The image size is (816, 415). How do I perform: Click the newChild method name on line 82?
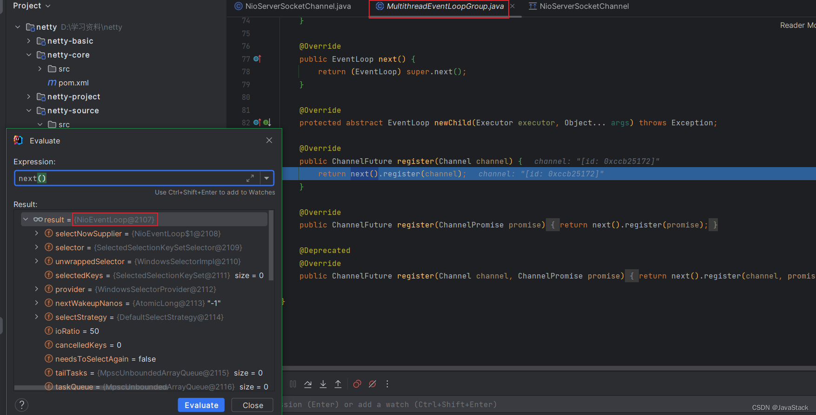453,123
